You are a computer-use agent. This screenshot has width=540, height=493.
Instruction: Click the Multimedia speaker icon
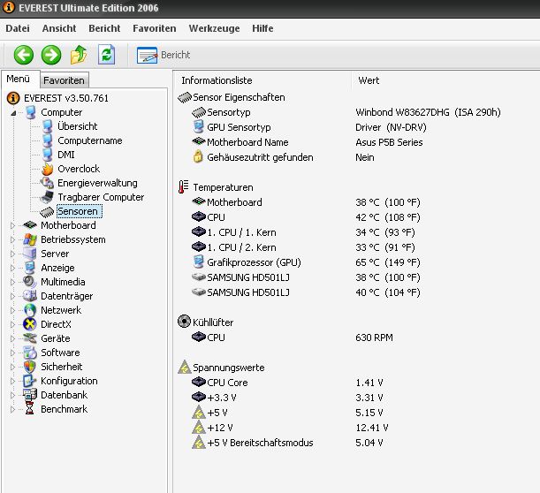click(x=30, y=282)
